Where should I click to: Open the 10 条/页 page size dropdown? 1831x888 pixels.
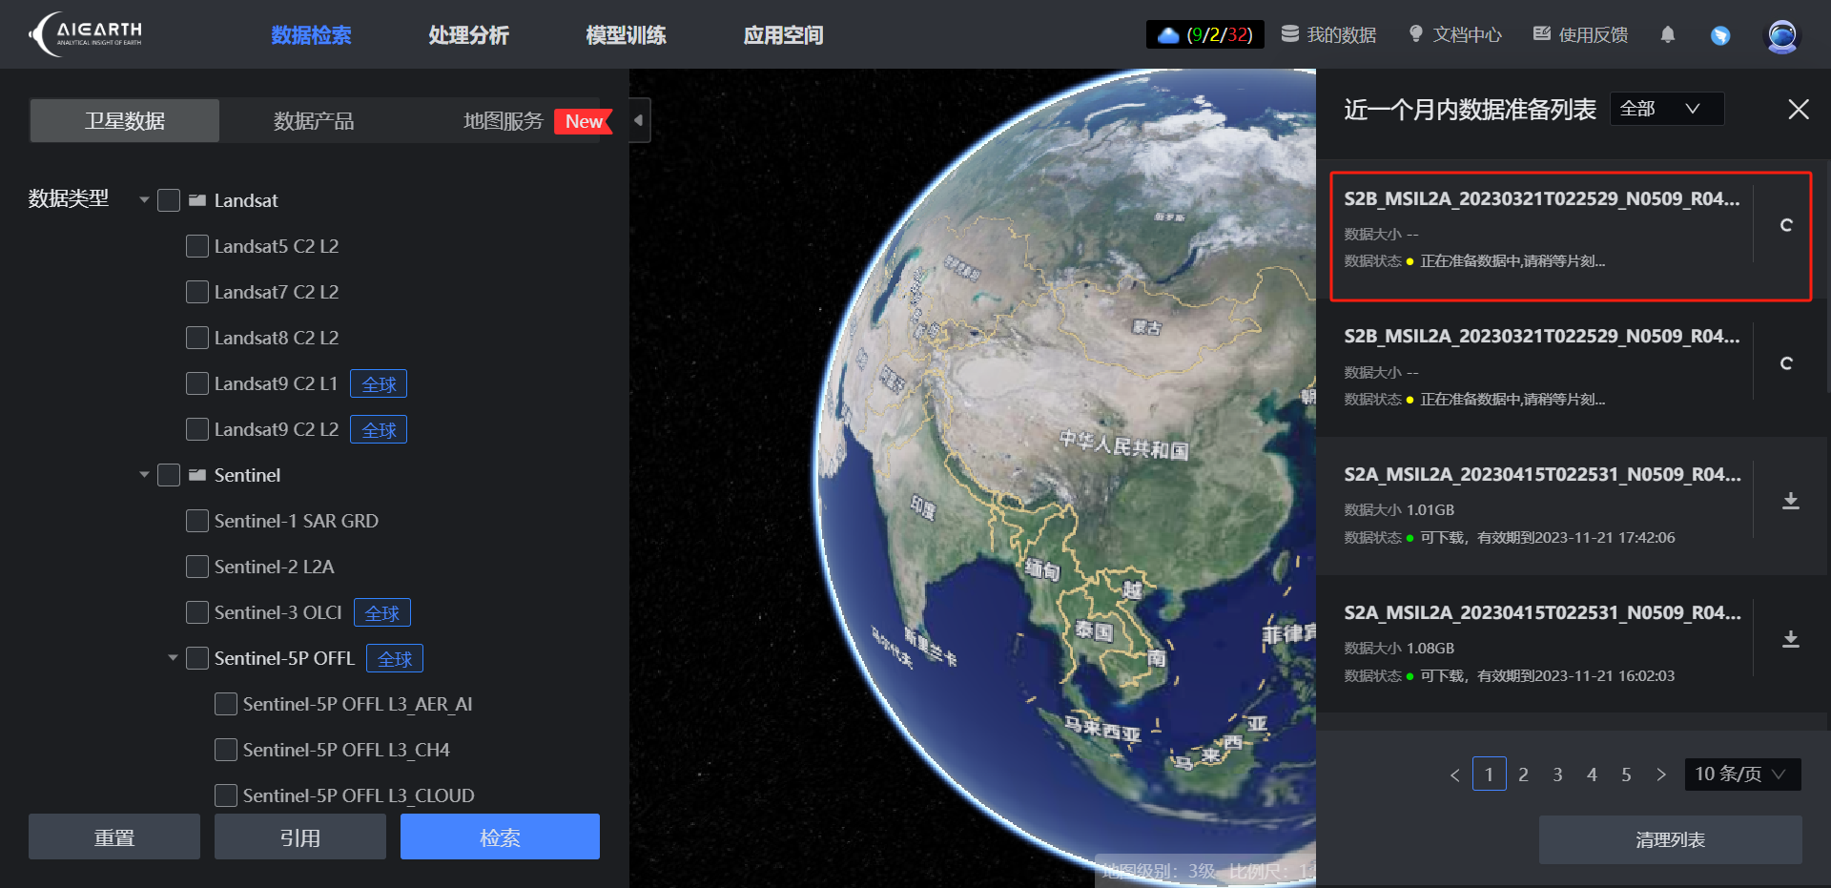[x=1742, y=774]
